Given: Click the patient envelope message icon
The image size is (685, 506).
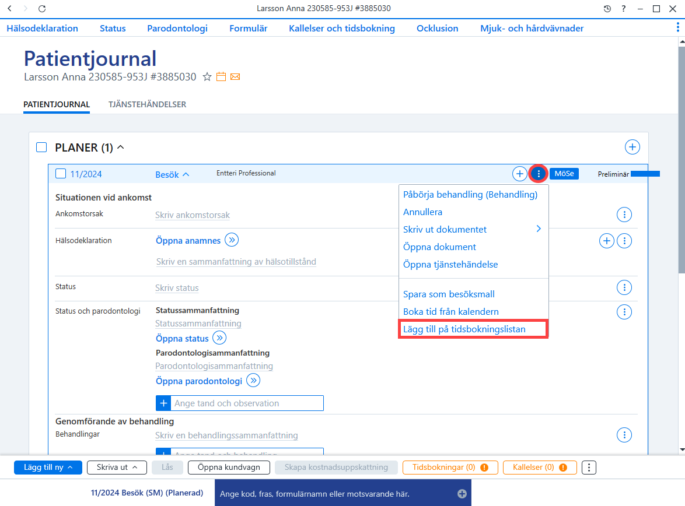Looking at the screenshot, I should [x=235, y=77].
